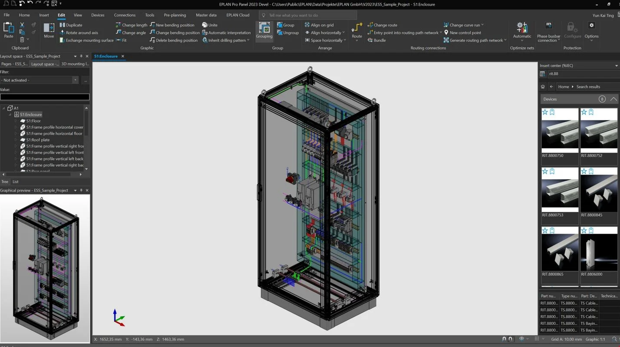The image size is (620, 347).
Task: Select Rotate around axis
Action: click(79, 33)
